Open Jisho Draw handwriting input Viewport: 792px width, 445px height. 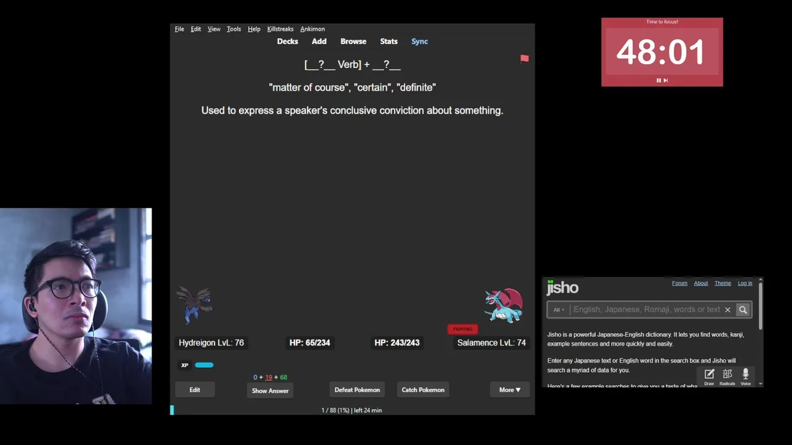709,376
